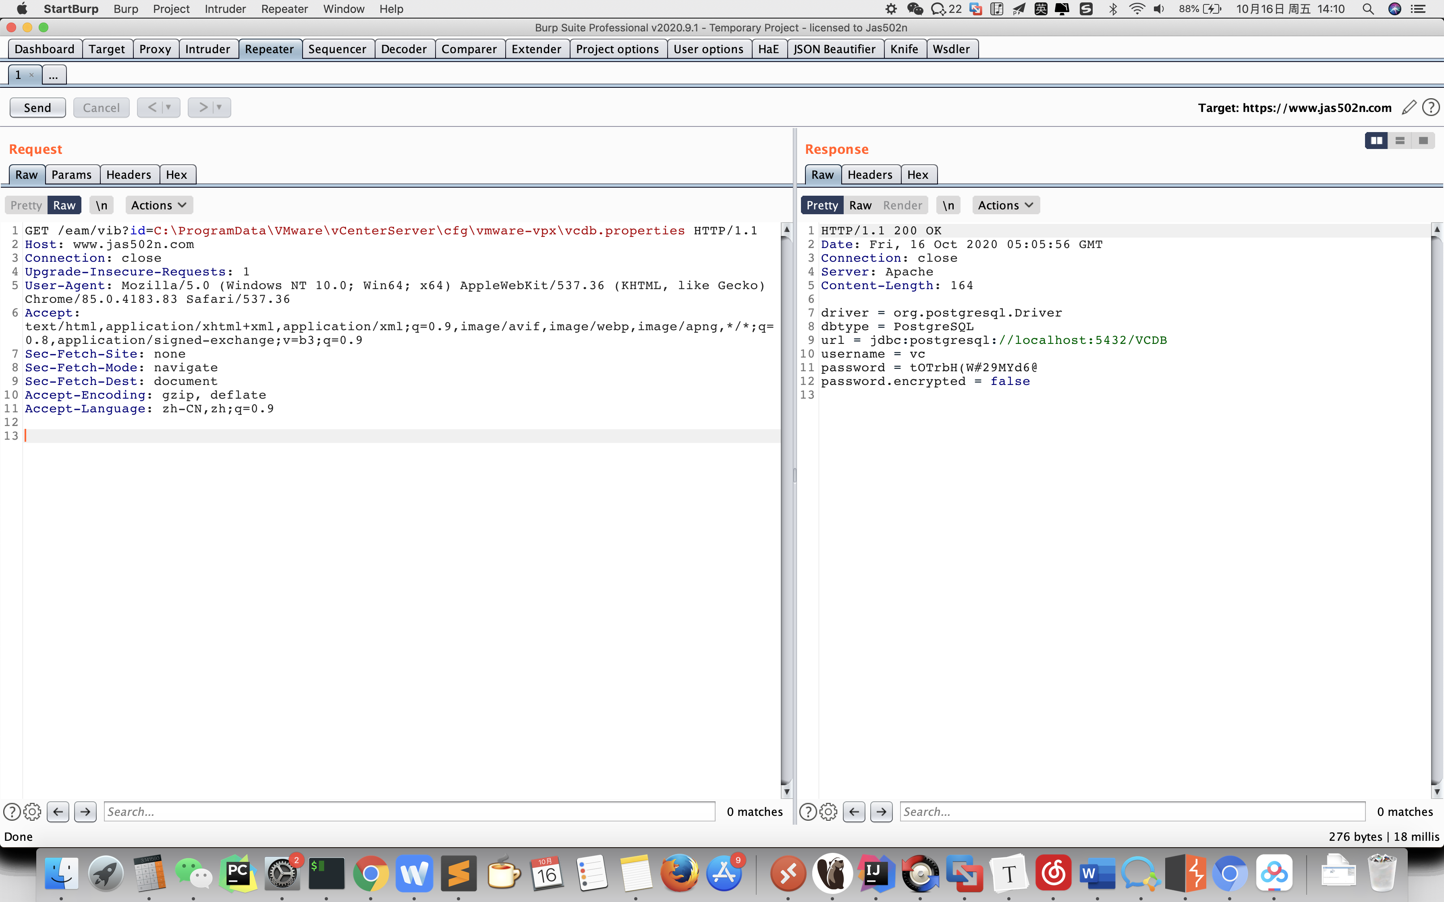Image resolution: width=1444 pixels, height=902 pixels.
Task: Switch to the JSON Beautifier tab
Action: [x=834, y=49]
